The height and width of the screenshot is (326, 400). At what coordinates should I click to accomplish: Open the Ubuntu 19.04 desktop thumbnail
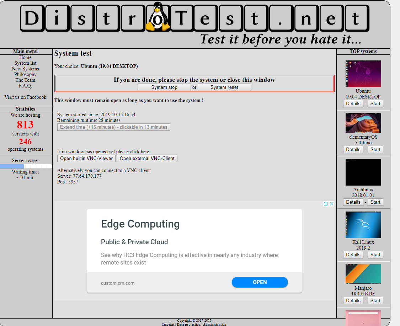[x=363, y=74]
